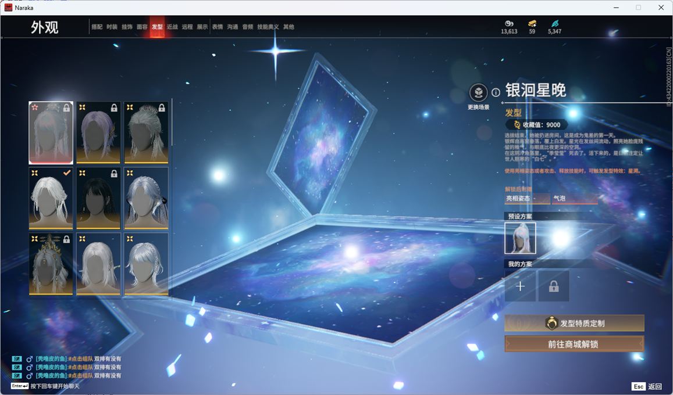Switch to the 展示 tab
This screenshot has width=673, height=395.
[x=202, y=27]
